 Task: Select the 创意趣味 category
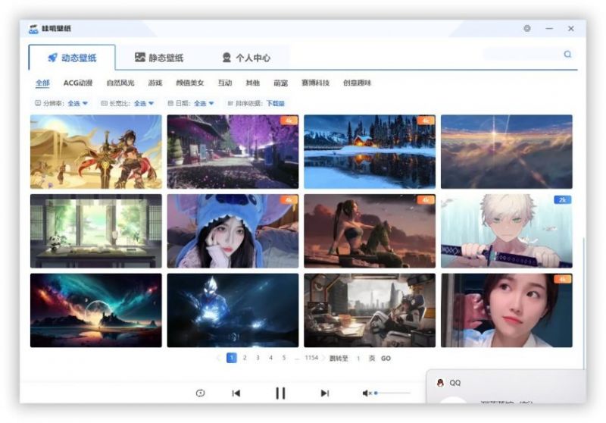click(357, 83)
